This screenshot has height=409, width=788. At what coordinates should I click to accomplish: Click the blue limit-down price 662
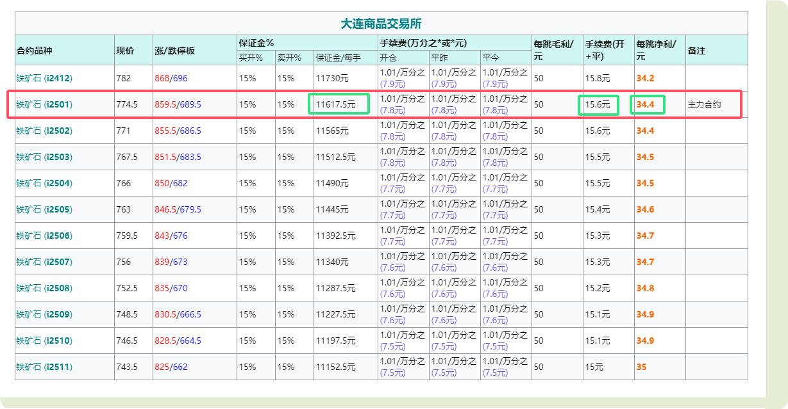[180, 367]
